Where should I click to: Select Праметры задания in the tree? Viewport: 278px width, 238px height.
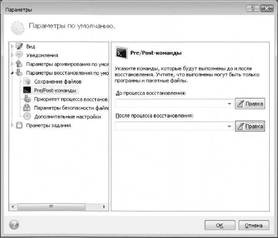click(48, 125)
